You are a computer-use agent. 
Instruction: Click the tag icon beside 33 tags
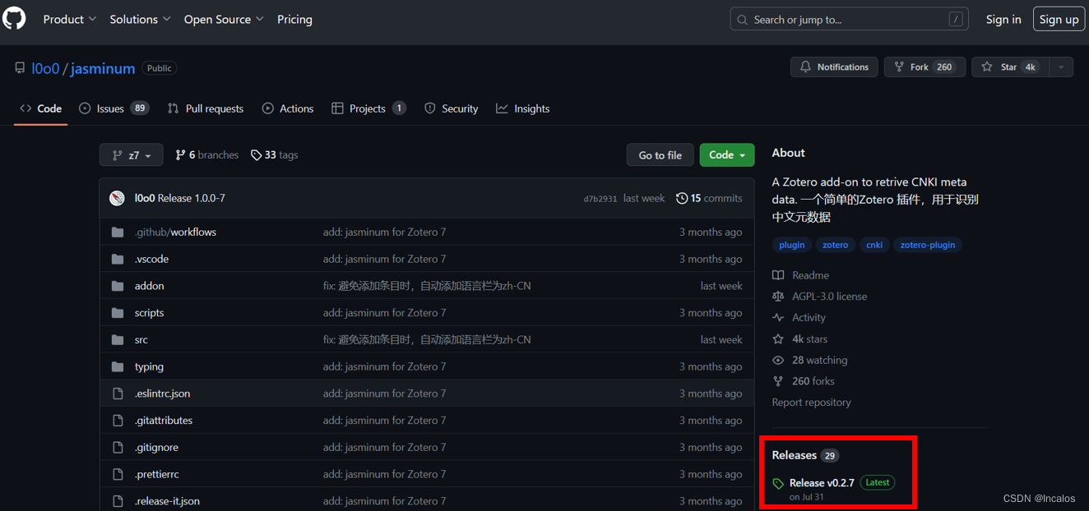[257, 155]
